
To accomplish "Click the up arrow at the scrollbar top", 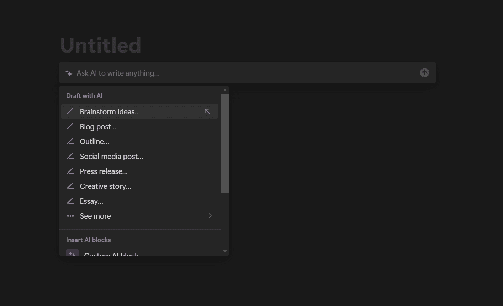I will 225,90.
